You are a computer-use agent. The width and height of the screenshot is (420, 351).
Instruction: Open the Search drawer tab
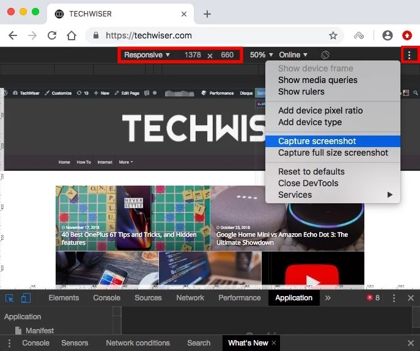coord(199,343)
